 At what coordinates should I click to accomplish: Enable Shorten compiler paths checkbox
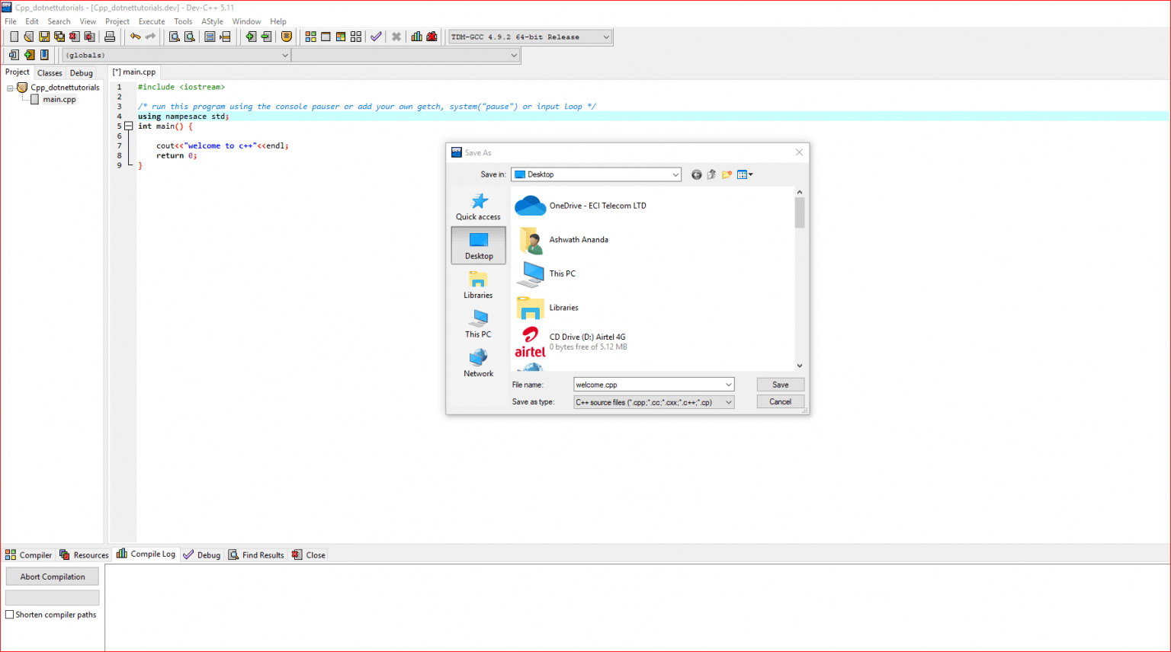10,615
